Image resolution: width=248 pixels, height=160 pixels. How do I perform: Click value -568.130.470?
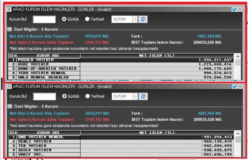(x=217, y=141)
